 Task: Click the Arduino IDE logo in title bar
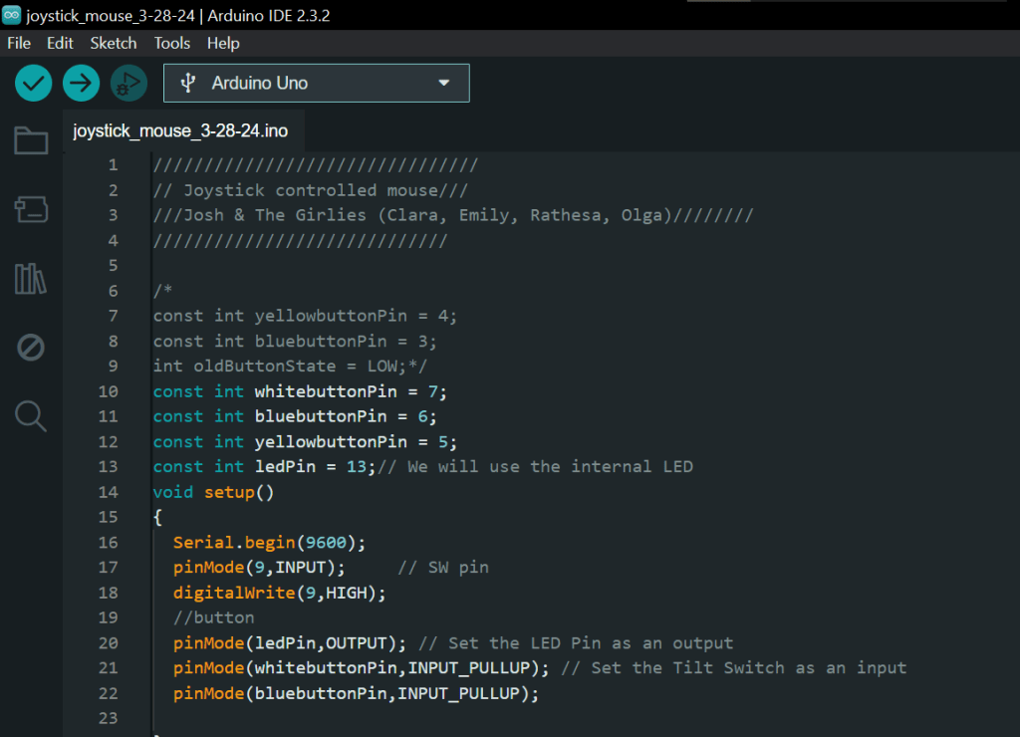(x=12, y=14)
